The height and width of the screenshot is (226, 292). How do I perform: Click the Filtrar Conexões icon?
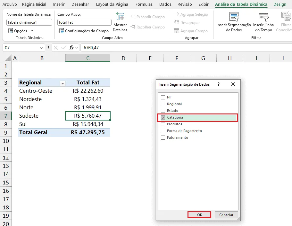[x=286, y=17]
